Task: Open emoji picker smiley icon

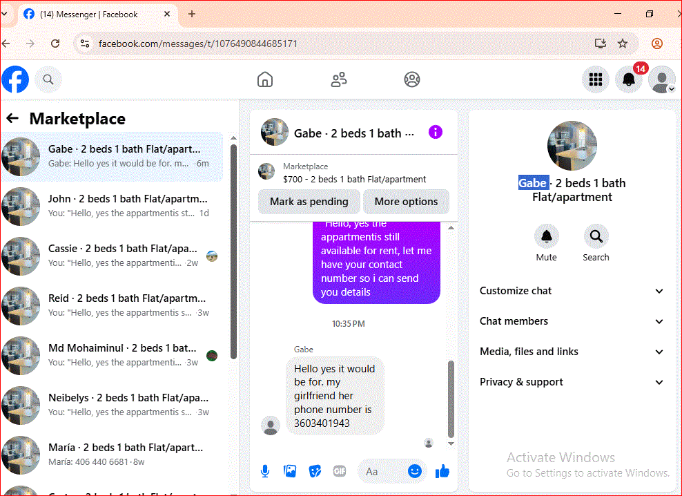Action: (414, 471)
